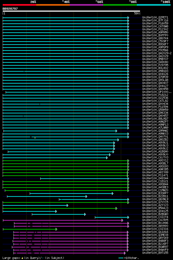This screenshot has height=260, width=173.
Task: Select the UniRef100_Q9MAW2 label
Action: (155, 131)
